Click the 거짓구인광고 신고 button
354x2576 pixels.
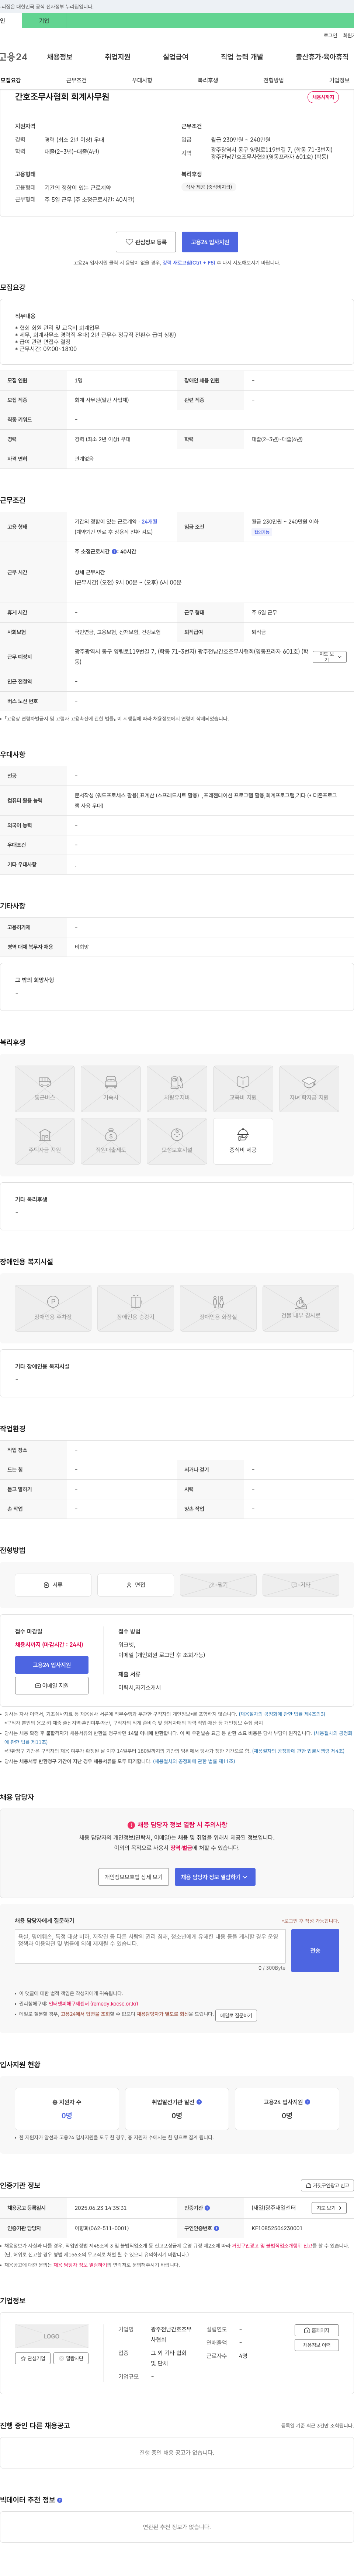327,2186
